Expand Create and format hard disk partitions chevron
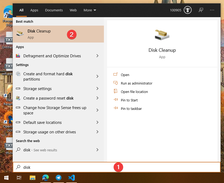This screenshot has width=224, height=183. tap(98, 76)
